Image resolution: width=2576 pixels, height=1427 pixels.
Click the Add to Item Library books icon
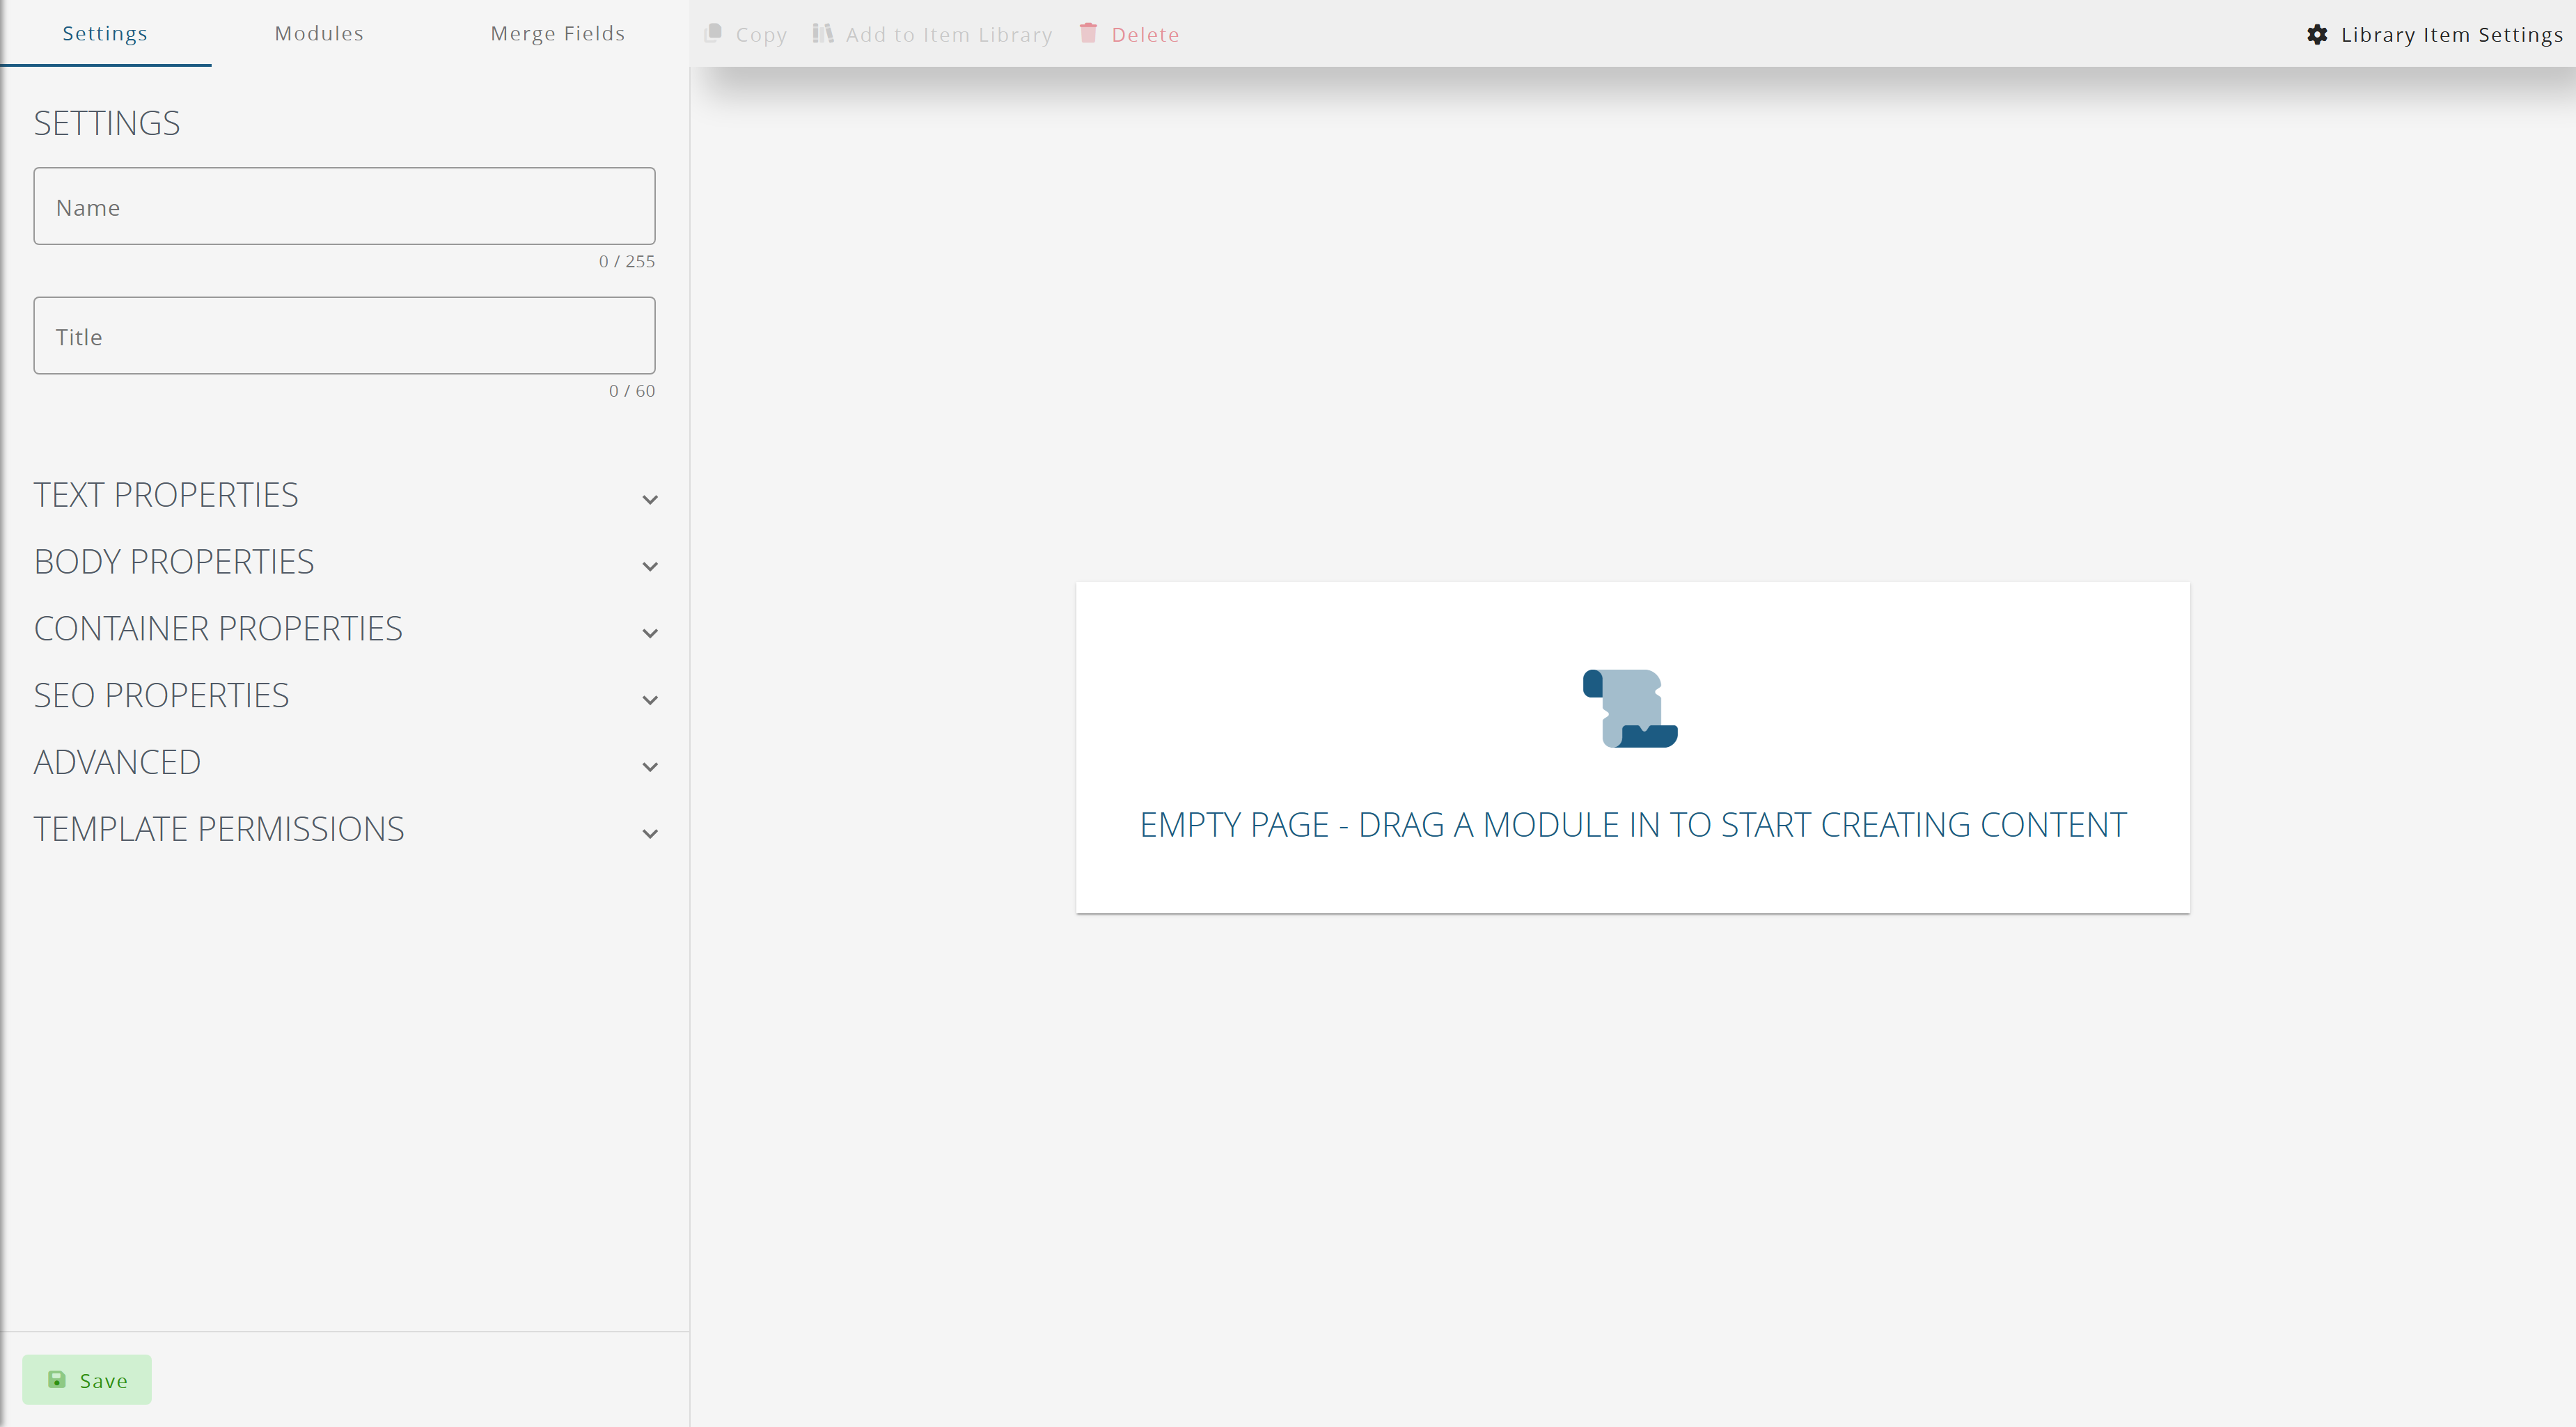[x=822, y=33]
